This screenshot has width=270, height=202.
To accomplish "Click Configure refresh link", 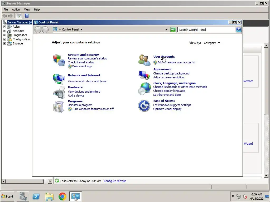I will pos(115,181).
